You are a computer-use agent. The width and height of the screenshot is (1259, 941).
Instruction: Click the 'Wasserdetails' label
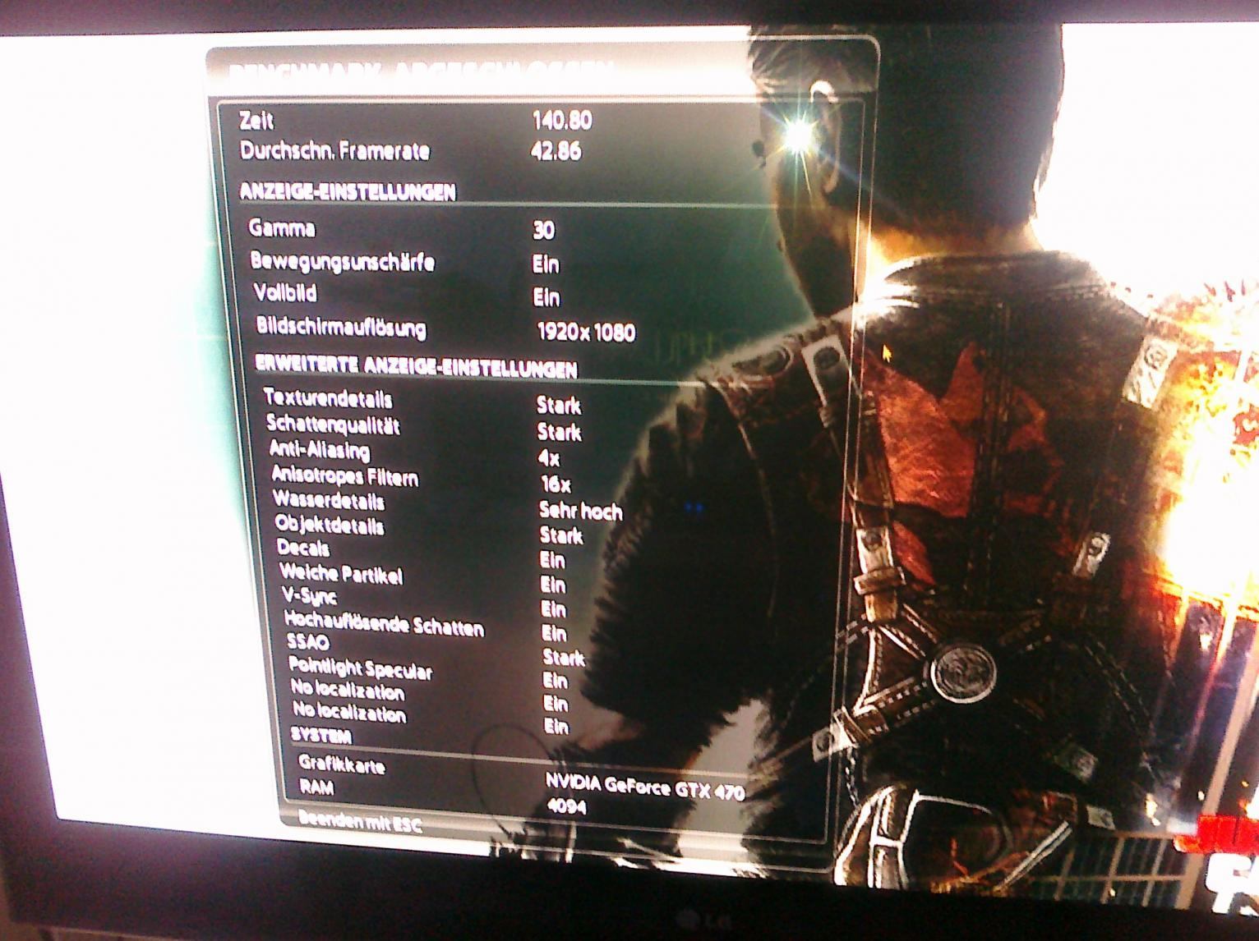[x=329, y=501]
